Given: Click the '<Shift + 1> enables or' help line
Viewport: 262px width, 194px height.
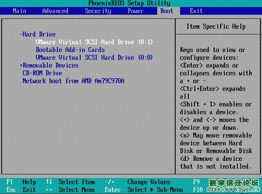Looking at the screenshot, I should 216,104.
